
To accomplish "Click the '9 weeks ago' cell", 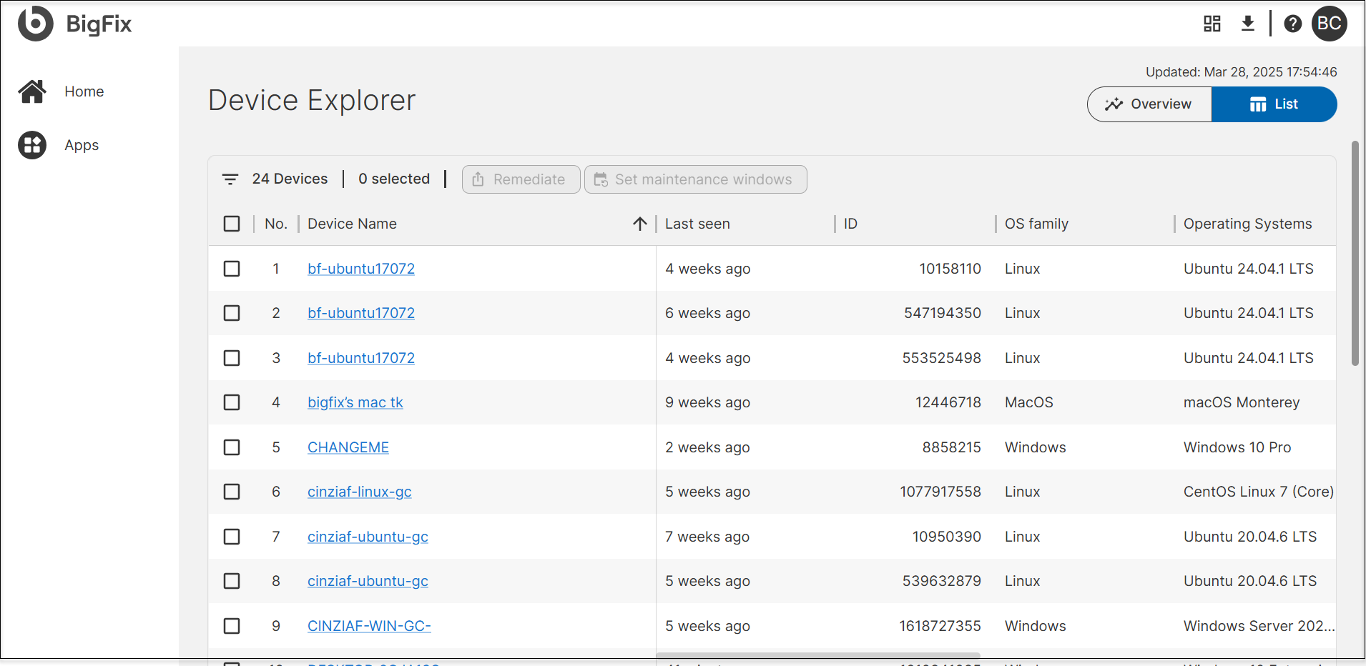I will tap(708, 402).
